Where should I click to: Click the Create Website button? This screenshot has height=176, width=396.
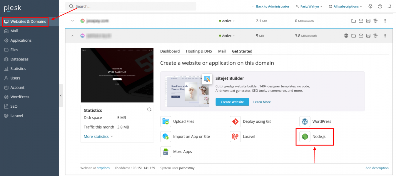click(x=232, y=102)
